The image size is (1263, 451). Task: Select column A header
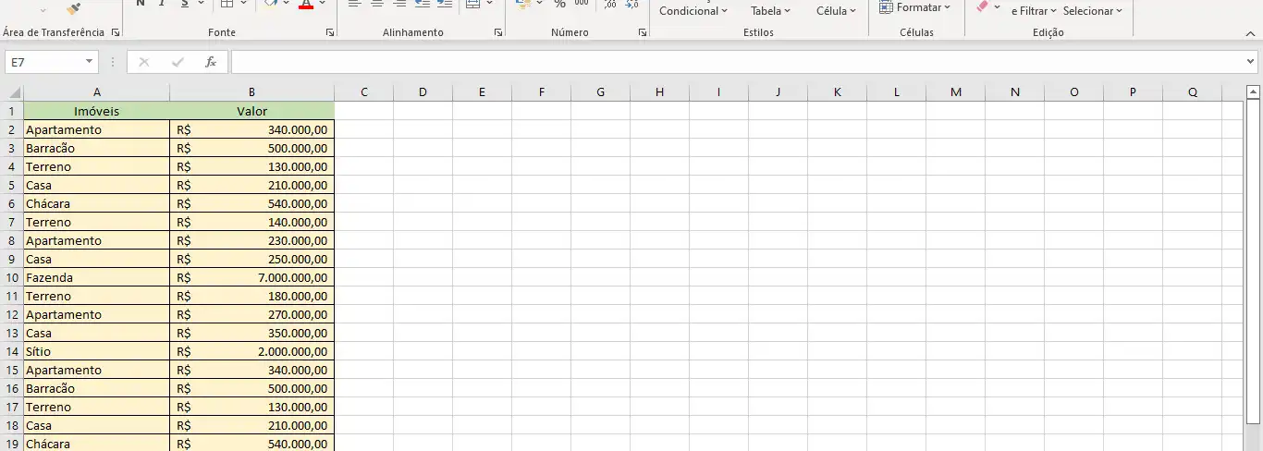(97, 92)
